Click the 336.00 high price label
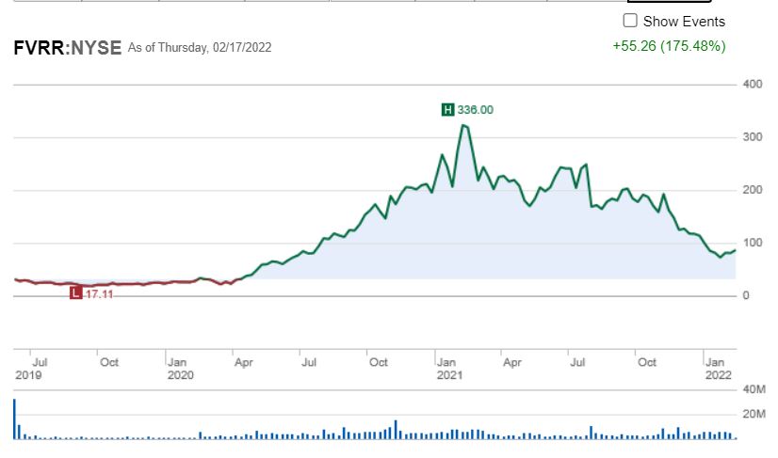Screen dimensions: 778x458 point(475,109)
